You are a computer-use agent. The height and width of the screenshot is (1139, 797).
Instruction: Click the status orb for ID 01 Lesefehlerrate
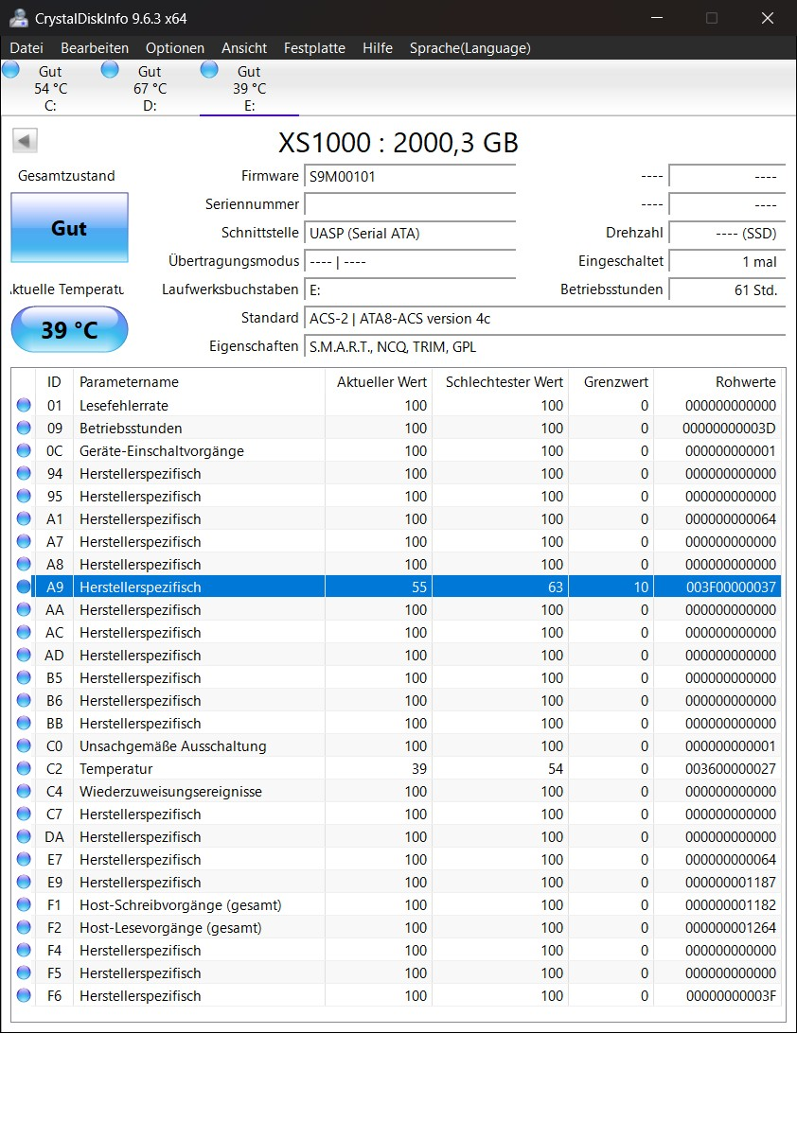click(24, 406)
